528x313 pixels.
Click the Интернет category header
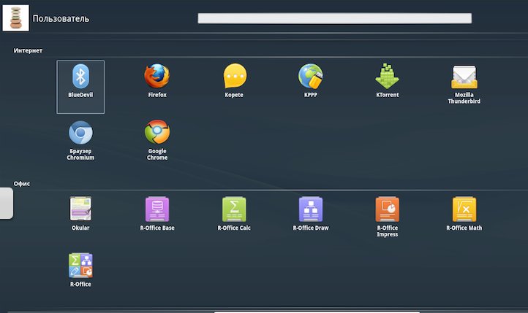click(x=28, y=50)
